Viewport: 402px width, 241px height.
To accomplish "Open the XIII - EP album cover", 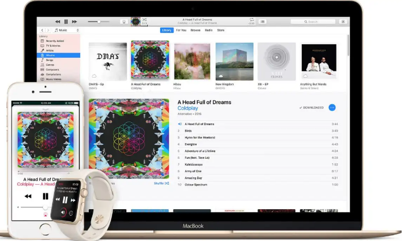I will point(277,61).
